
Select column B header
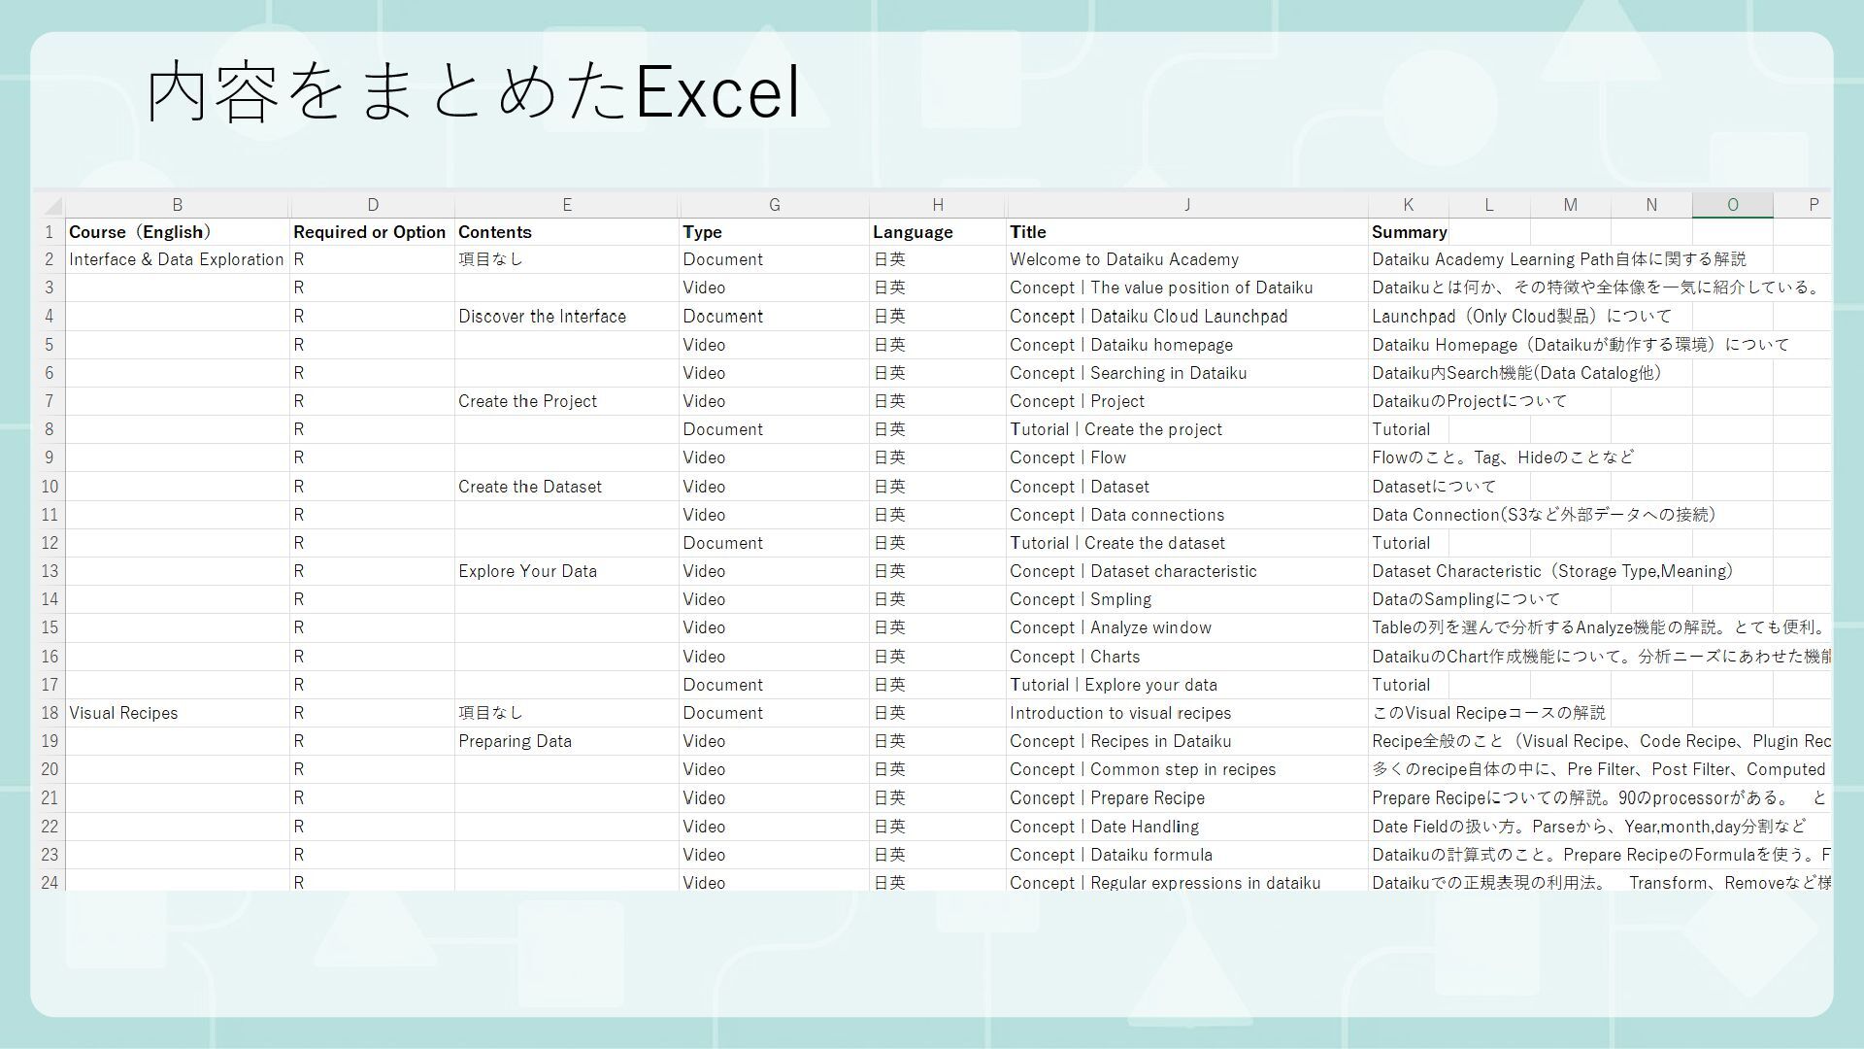[177, 205]
